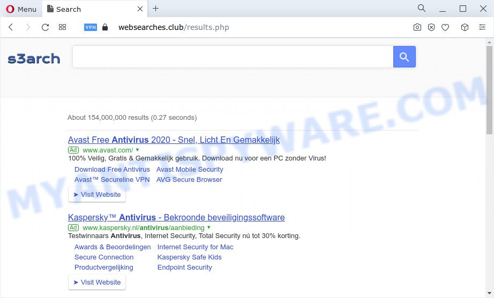The height and width of the screenshot is (298, 494).
Task: Open the Speed Dial start page
Action: tap(62, 27)
